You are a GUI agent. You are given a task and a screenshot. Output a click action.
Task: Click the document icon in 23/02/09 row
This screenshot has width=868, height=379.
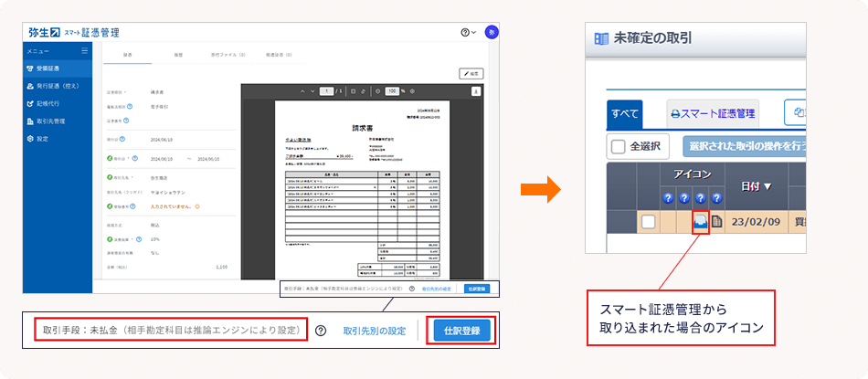coord(717,222)
